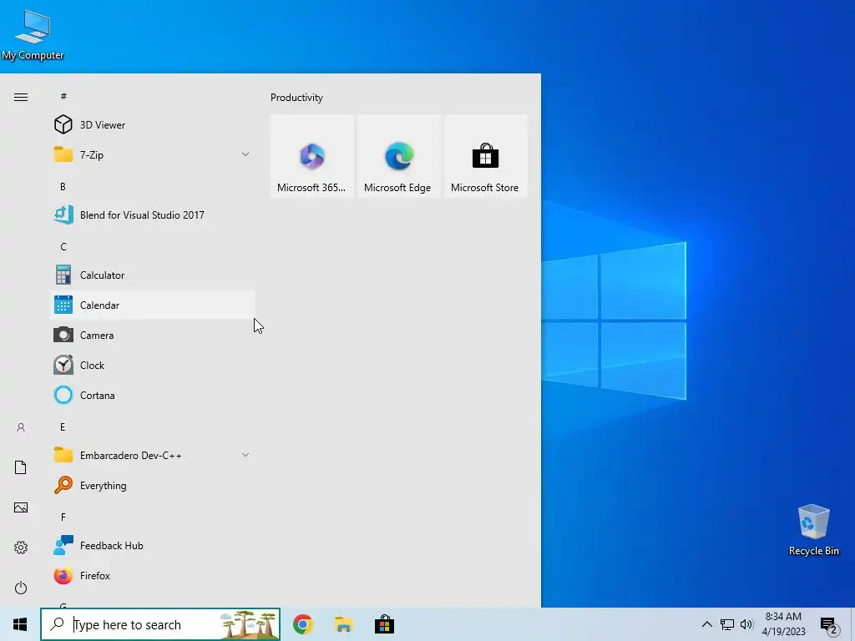Select the Recycle Bin desktop icon
Screen dimensions: 855x641
(813, 530)
